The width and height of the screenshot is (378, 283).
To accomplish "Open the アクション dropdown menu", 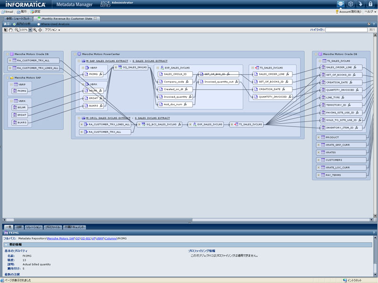I will [52, 30].
